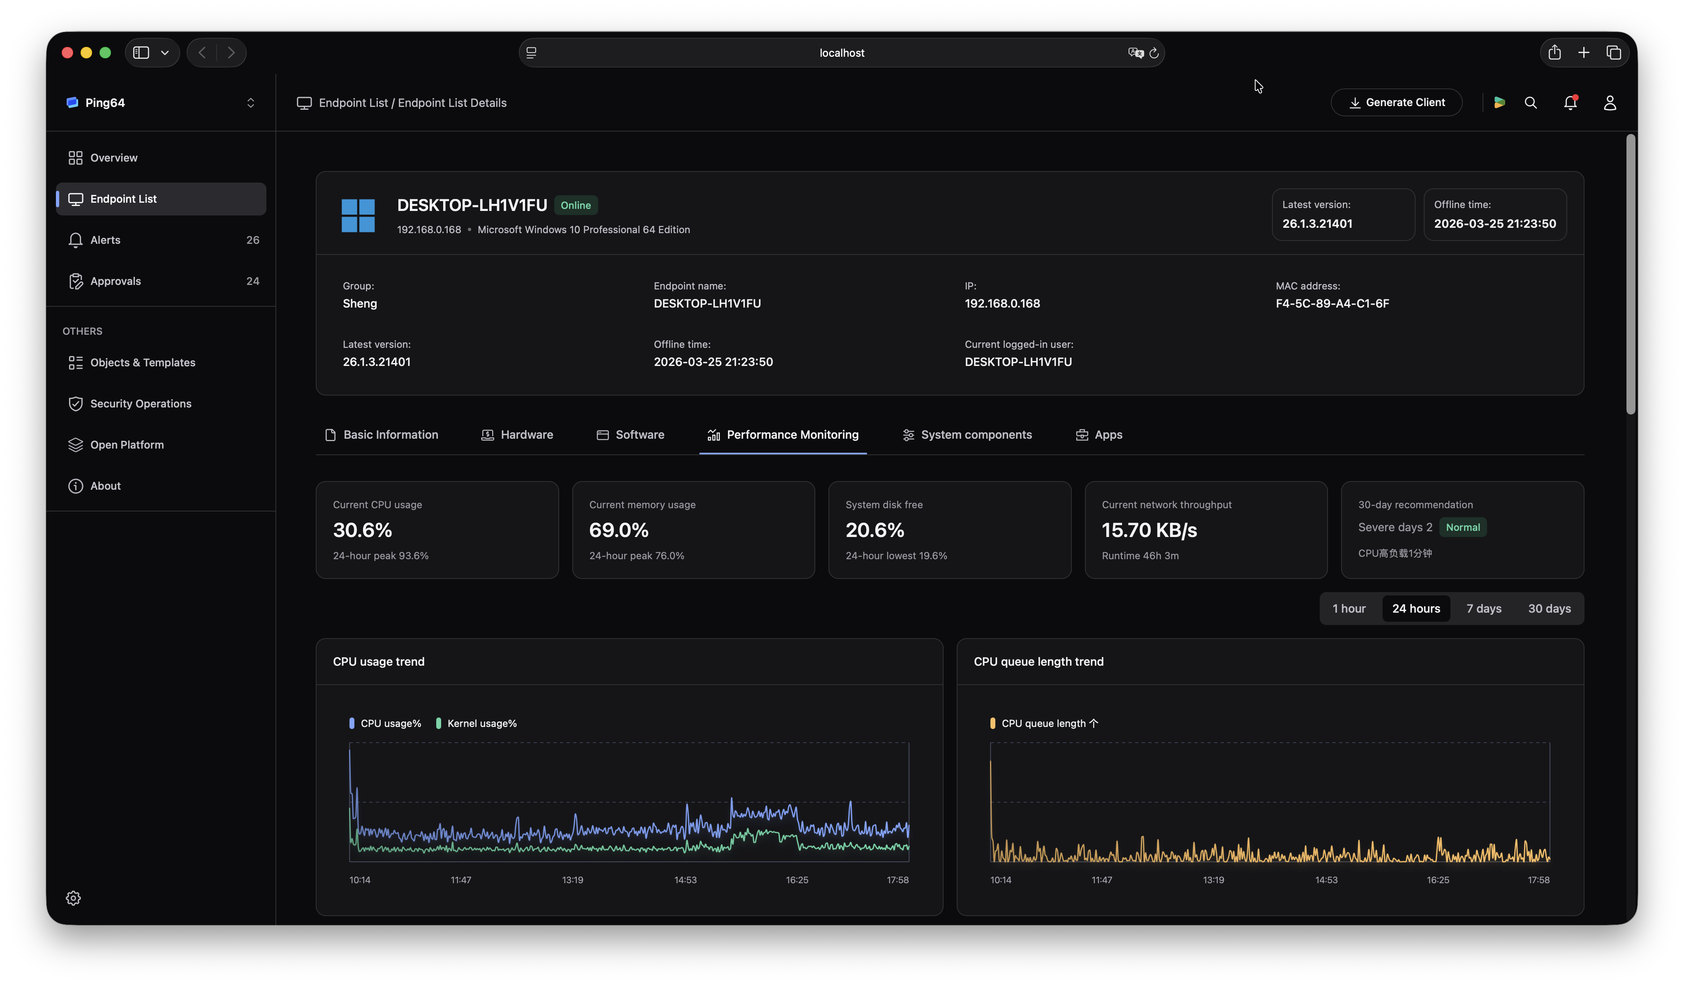Open the Hardware tab
Image resolution: width=1684 pixels, height=986 pixels.
click(517, 435)
